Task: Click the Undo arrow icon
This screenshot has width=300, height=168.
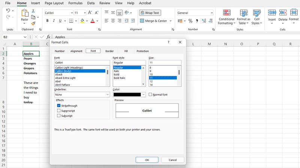Action: pos(8,10)
